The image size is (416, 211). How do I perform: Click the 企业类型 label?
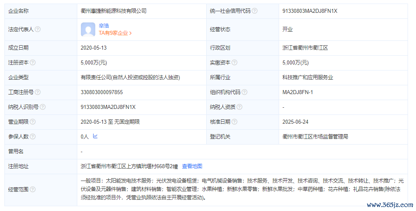[x=18, y=78]
